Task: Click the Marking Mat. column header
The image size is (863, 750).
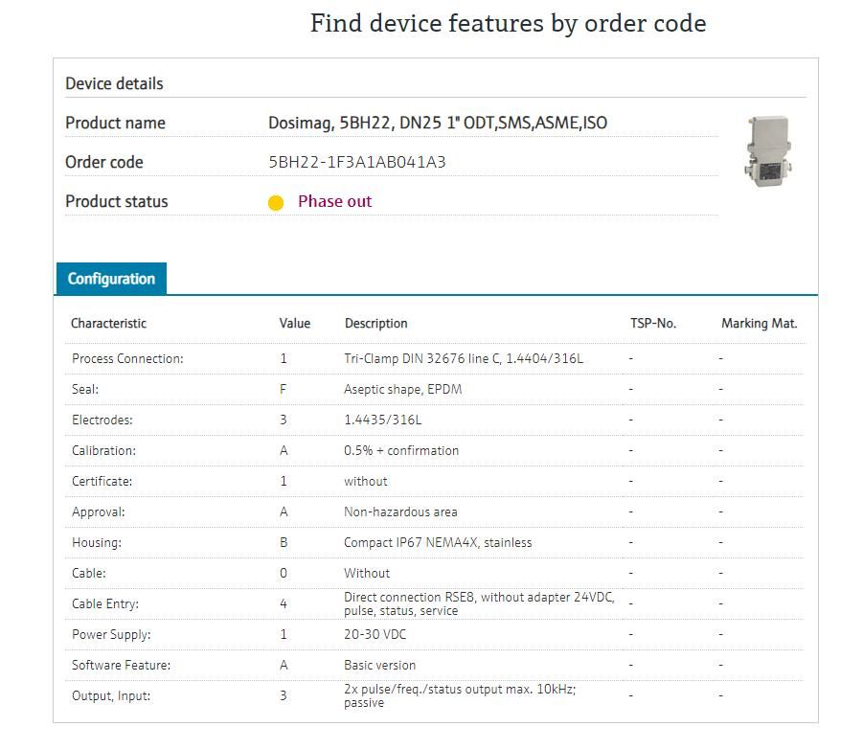Action: pyautogui.click(x=759, y=324)
